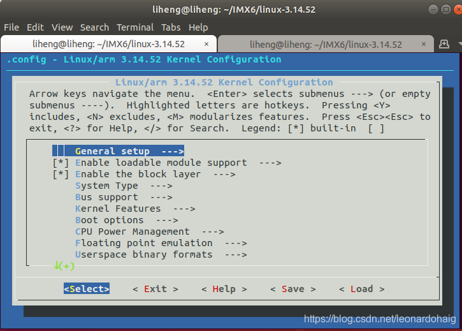This screenshot has height=331, width=462.
Task: Expand Userspace binary formats submenu
Action: (x=161, y=254)
